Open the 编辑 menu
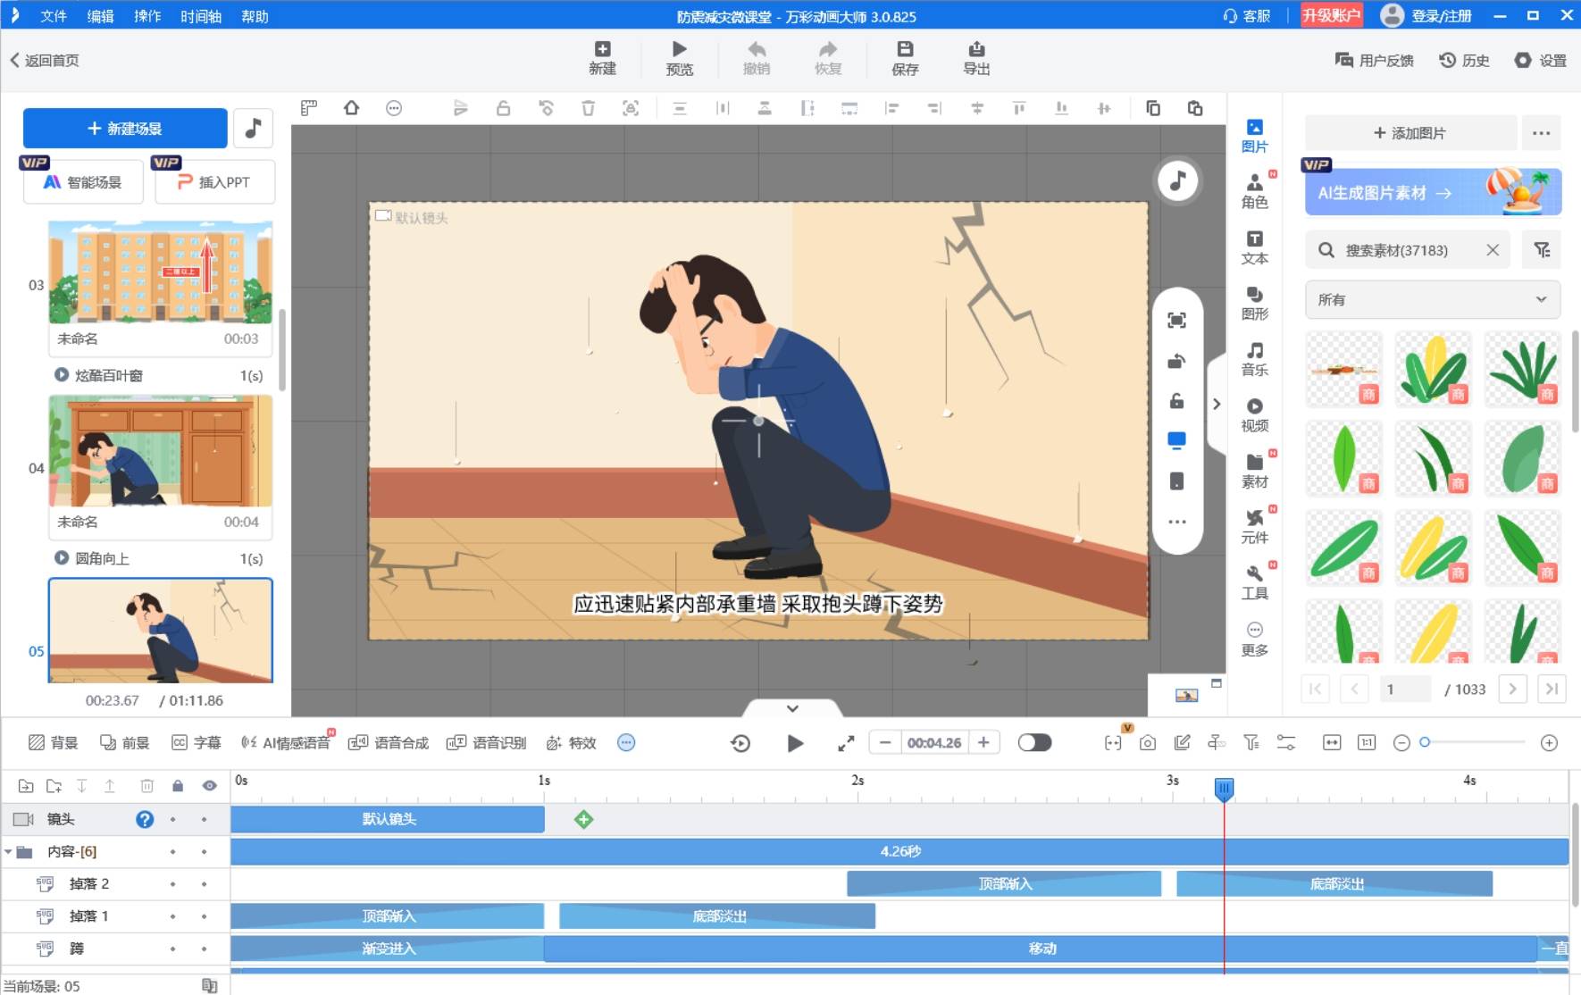Image resolution: width=1581 pixels, height=995 pixels. 100,16
